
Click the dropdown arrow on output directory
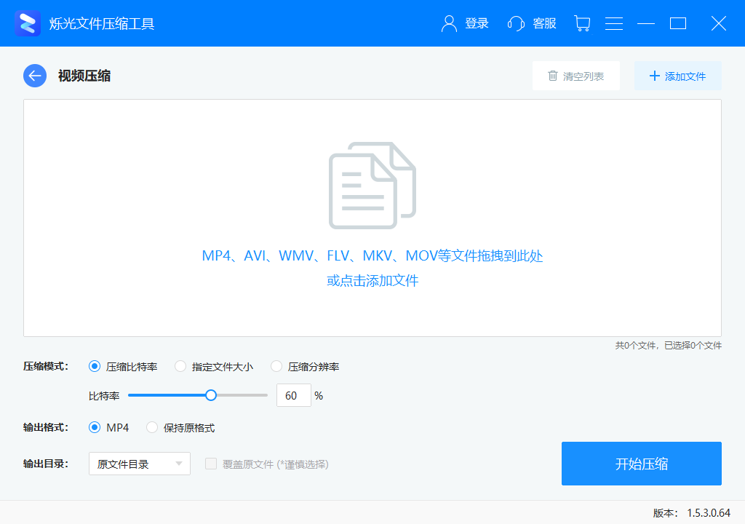(178, 464)
